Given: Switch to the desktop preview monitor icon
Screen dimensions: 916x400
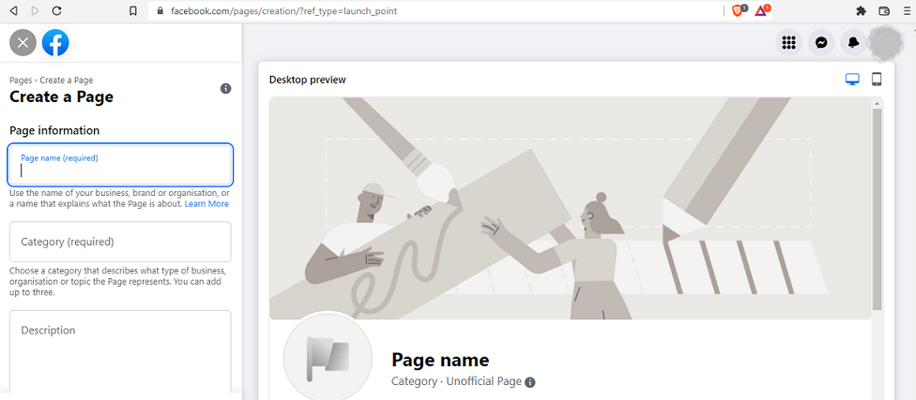Looking at the screenshot, I should 852,80.
